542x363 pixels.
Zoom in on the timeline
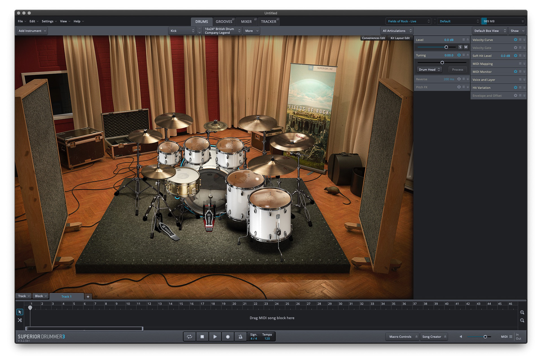[522, 312]
